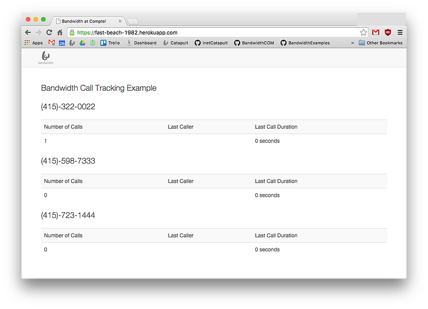This screenshot has height=309, width=428.
Task: Click the address bar URL field
Action: tap(217, 33)
